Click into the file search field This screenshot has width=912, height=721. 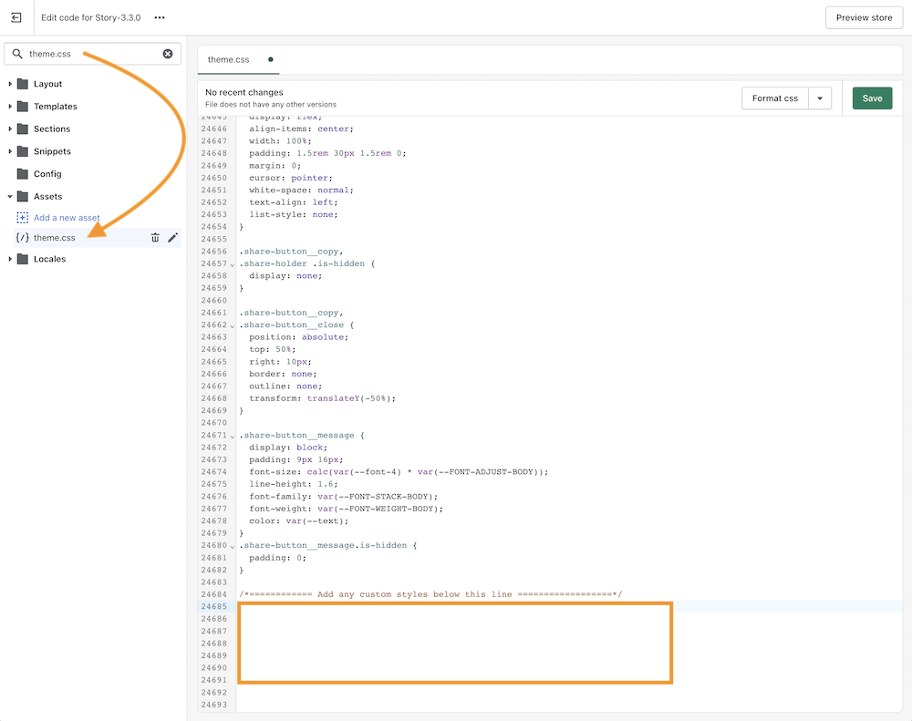pyautogui.click(x=91, y=54)
